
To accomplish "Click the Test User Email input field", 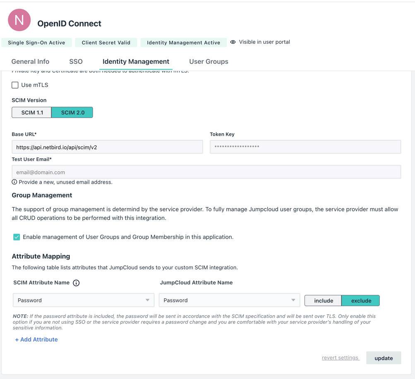I will (x=206, y=172).
